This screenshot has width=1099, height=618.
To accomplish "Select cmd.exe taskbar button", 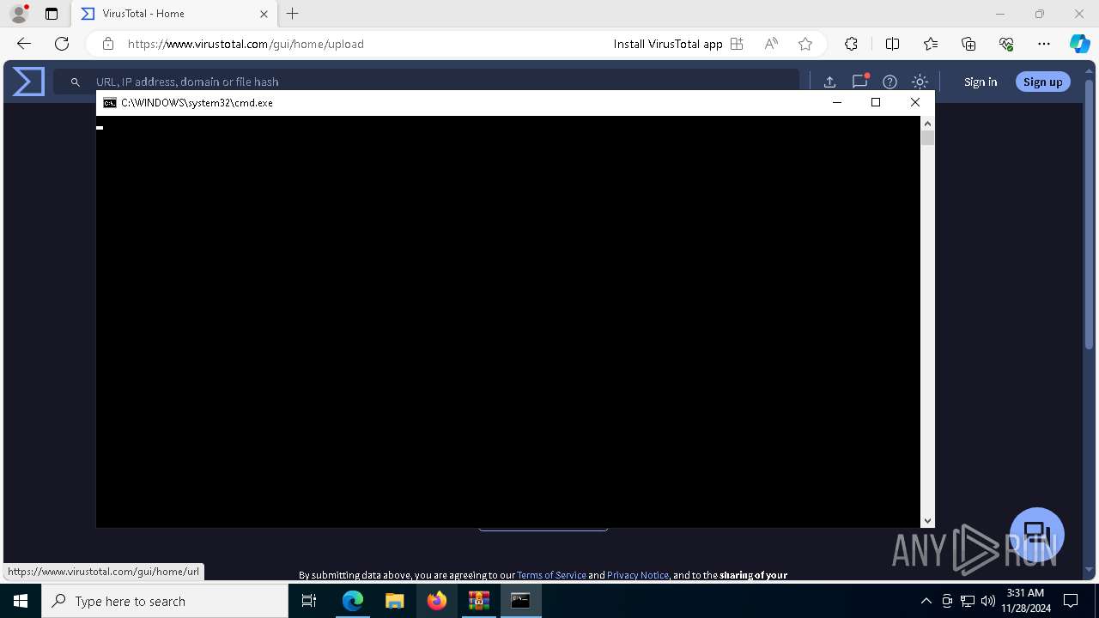I will [520, 601].
